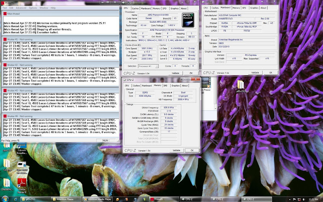Screen dimensions: 323x202
Task: Open the Options menu in Prime95
Action: 33,8
